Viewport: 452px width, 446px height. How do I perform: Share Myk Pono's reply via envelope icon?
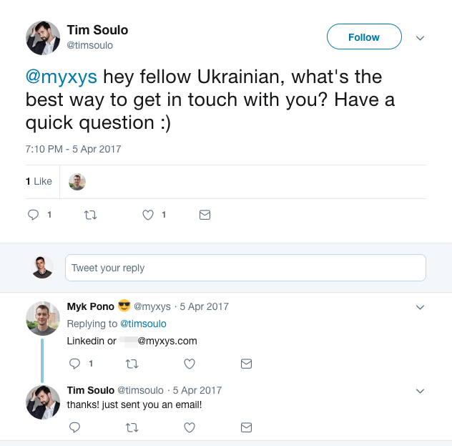click(246, 364)
